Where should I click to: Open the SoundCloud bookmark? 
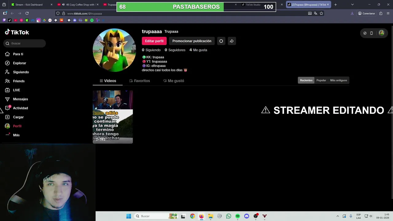click(61, 20)
